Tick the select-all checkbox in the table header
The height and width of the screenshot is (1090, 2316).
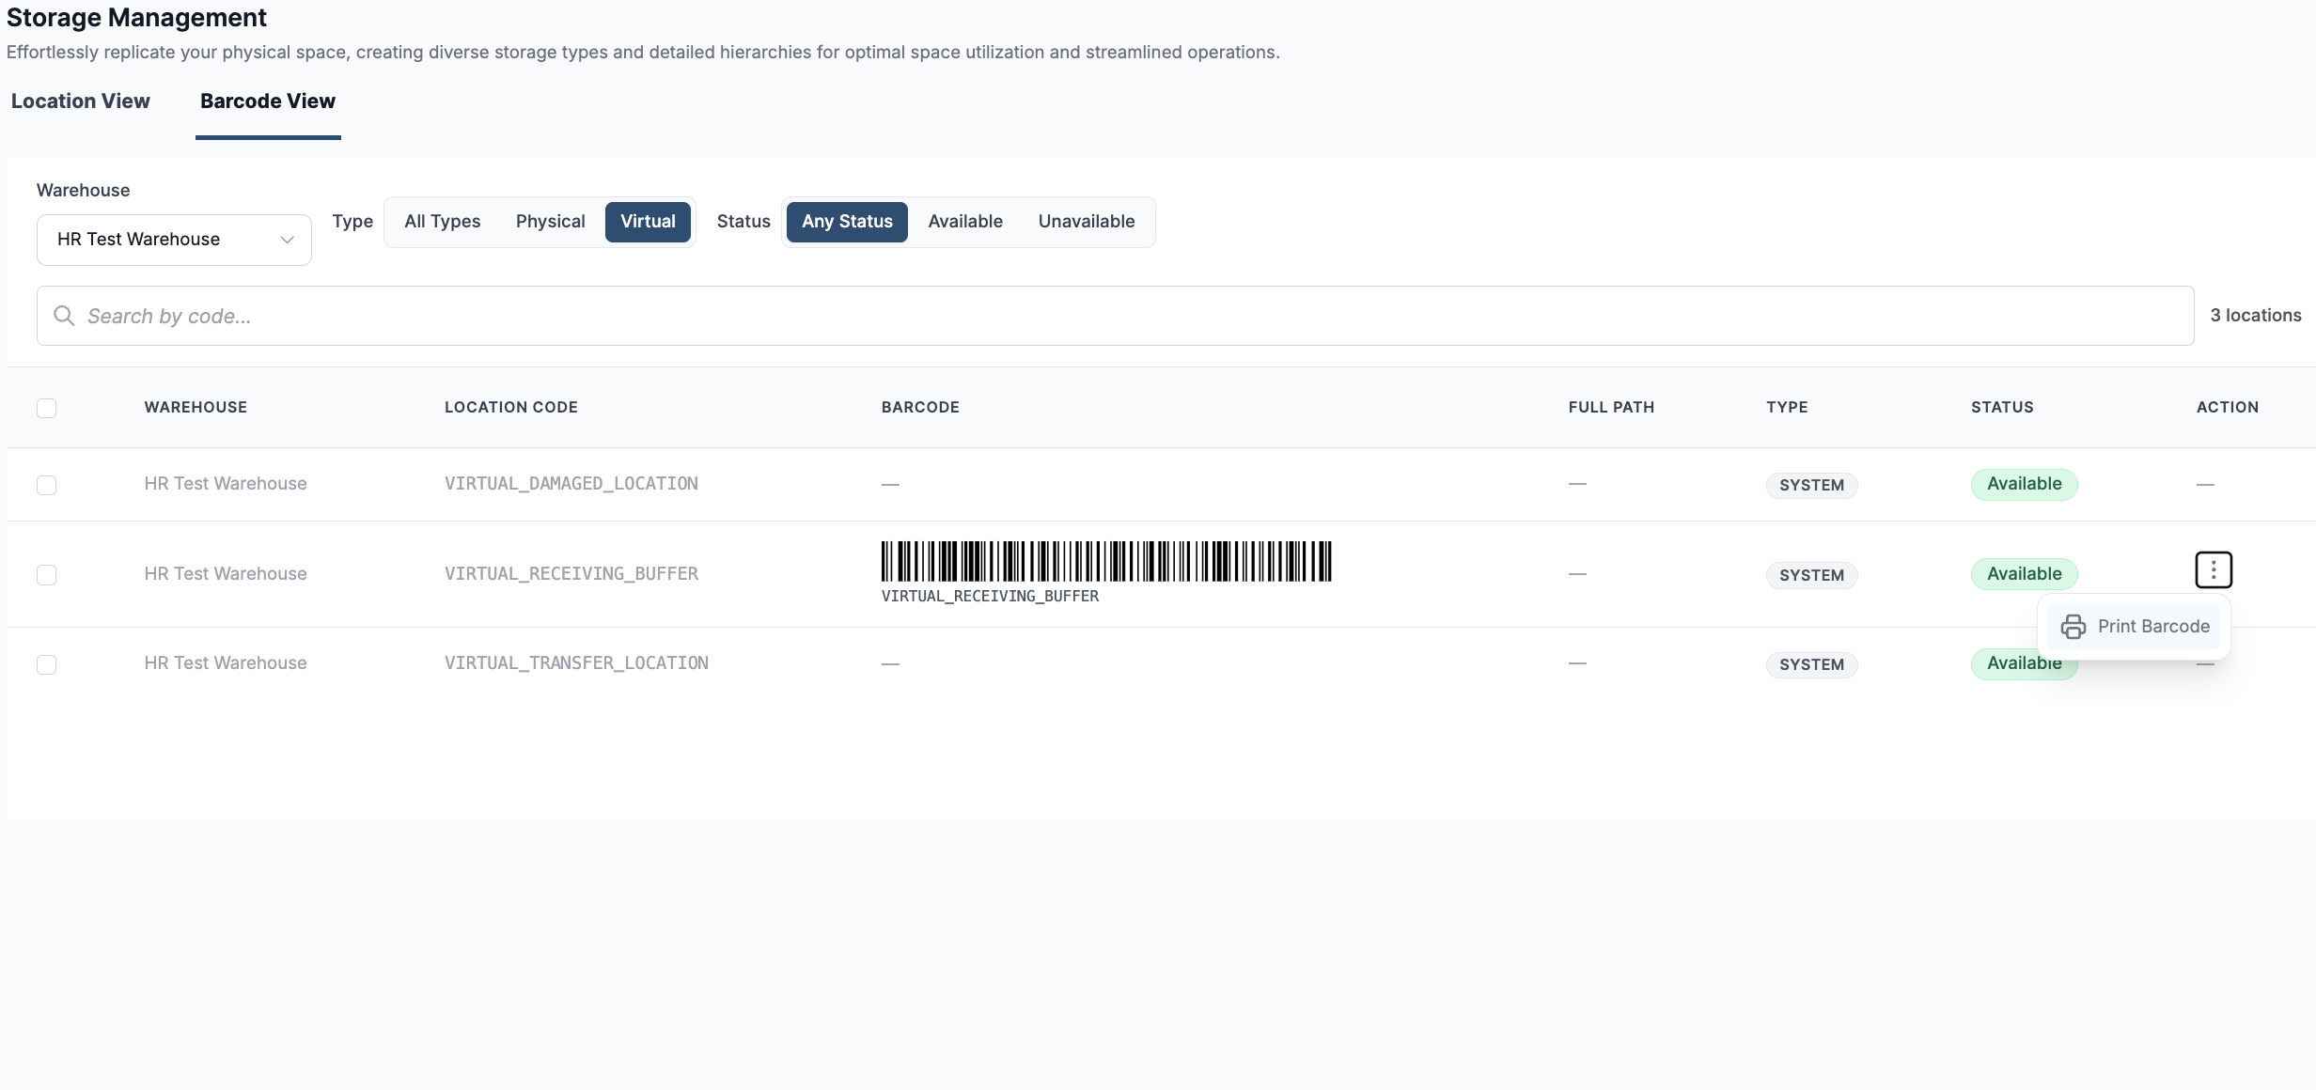click(46, 408)
